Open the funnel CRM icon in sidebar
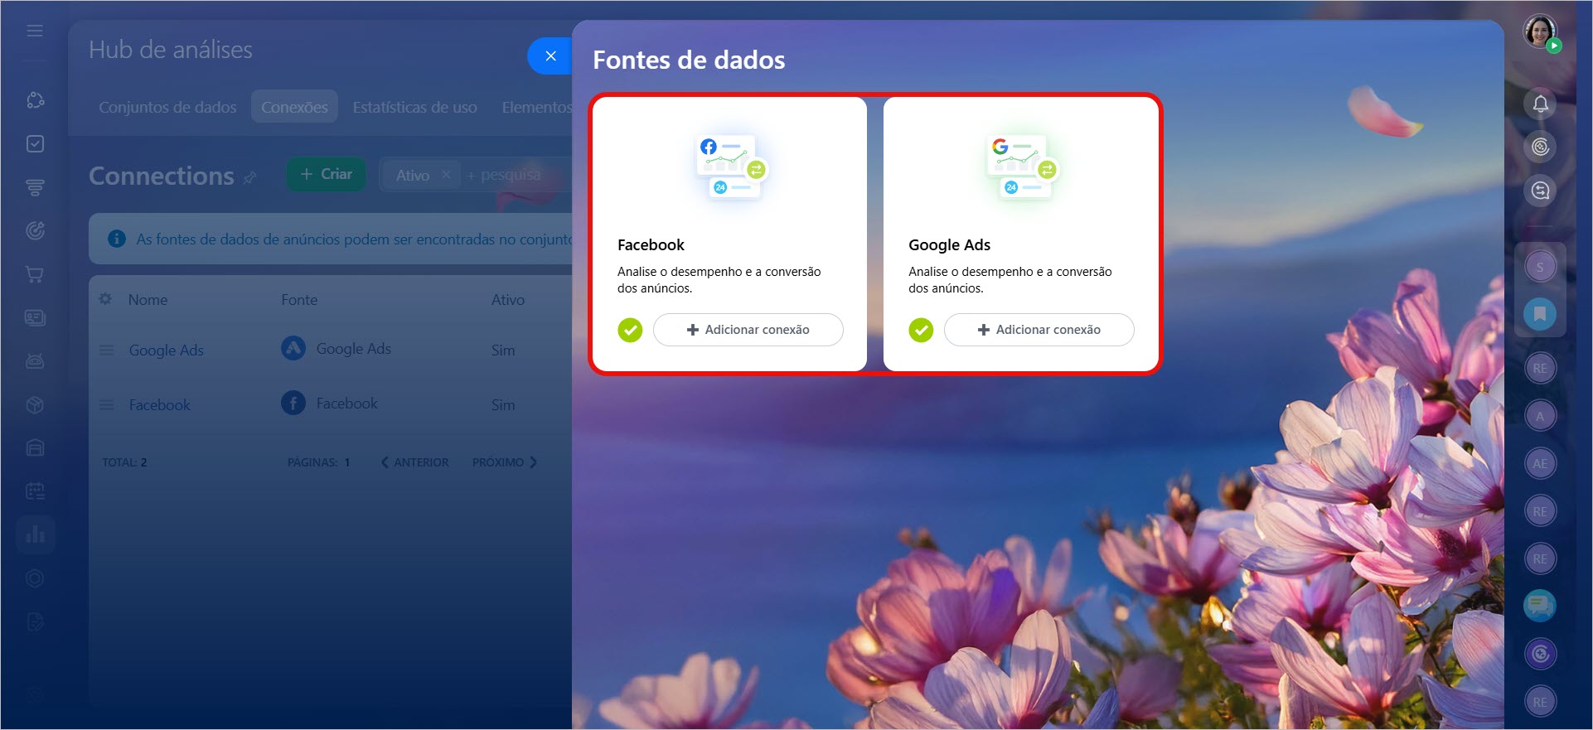 (x=35, y=187)
